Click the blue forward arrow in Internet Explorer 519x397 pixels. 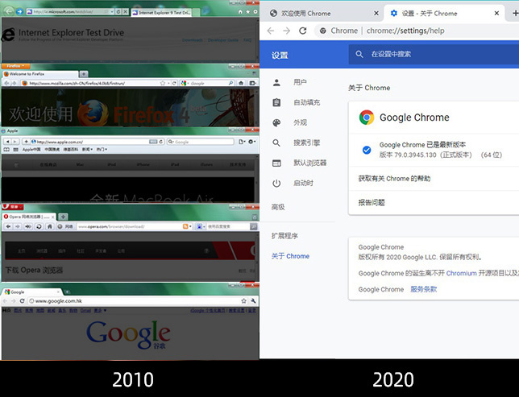(19, 13)
